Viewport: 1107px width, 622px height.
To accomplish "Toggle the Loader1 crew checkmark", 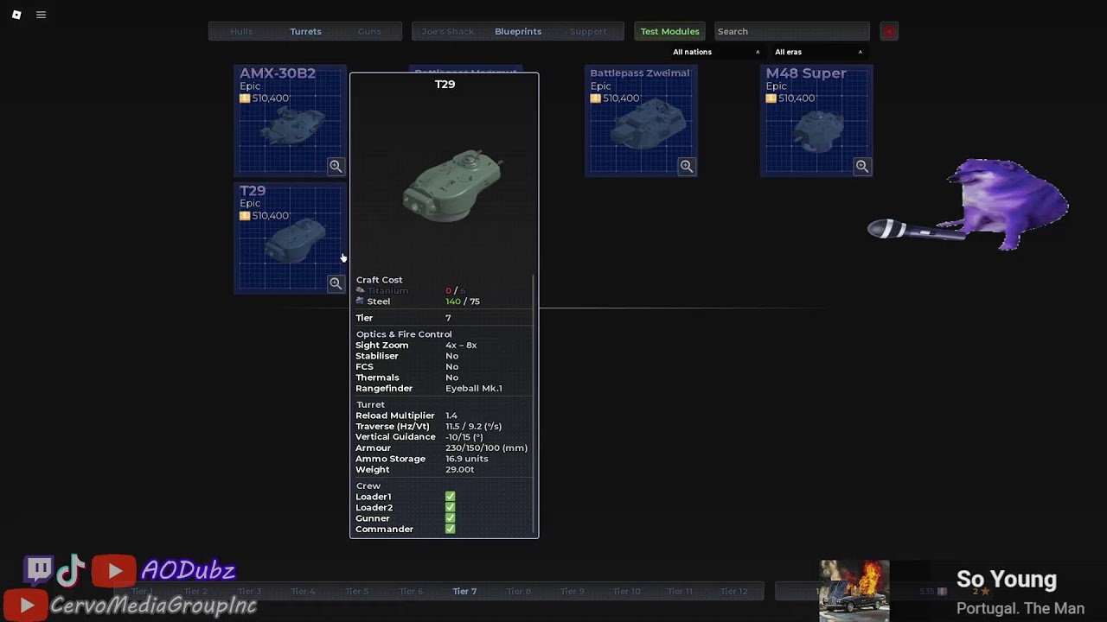I will (x=450, y=497).
